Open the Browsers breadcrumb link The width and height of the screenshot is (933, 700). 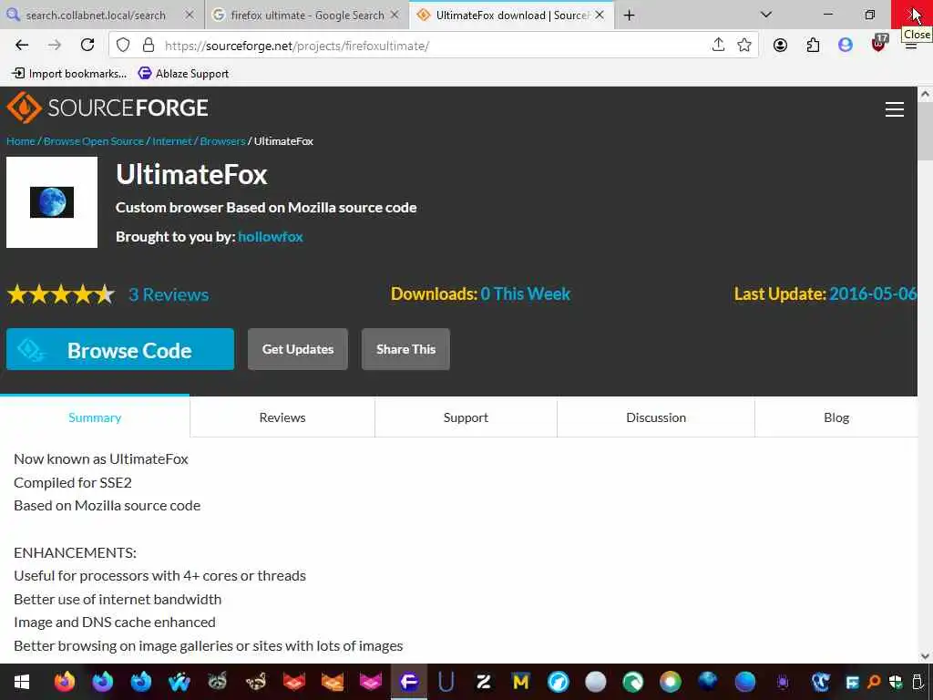tap(222, 141)
